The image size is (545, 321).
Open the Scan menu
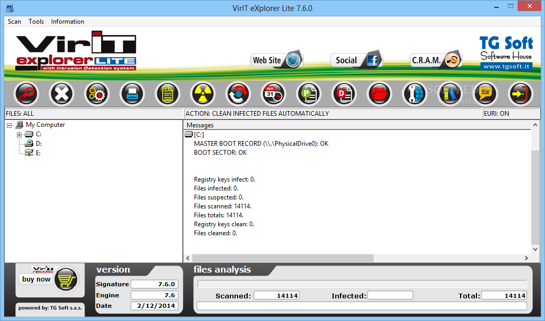(x=14, y=22)
